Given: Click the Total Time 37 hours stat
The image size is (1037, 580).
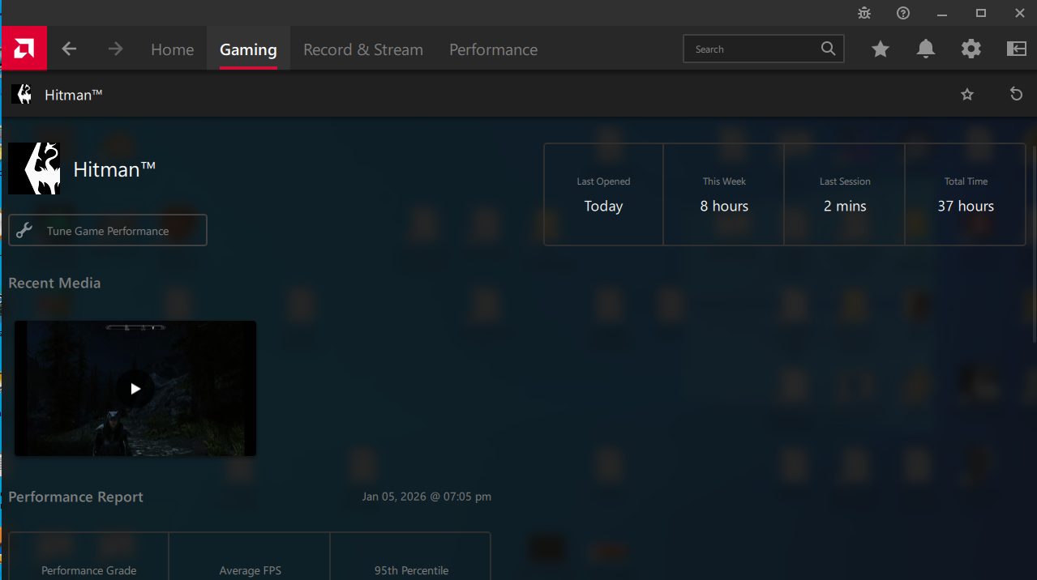Looking at the screenshot, I should click(x=966, y=194).
